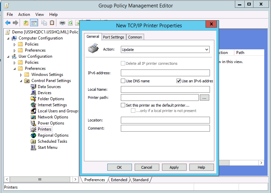Click the Local Name input field

coord(165,89)
